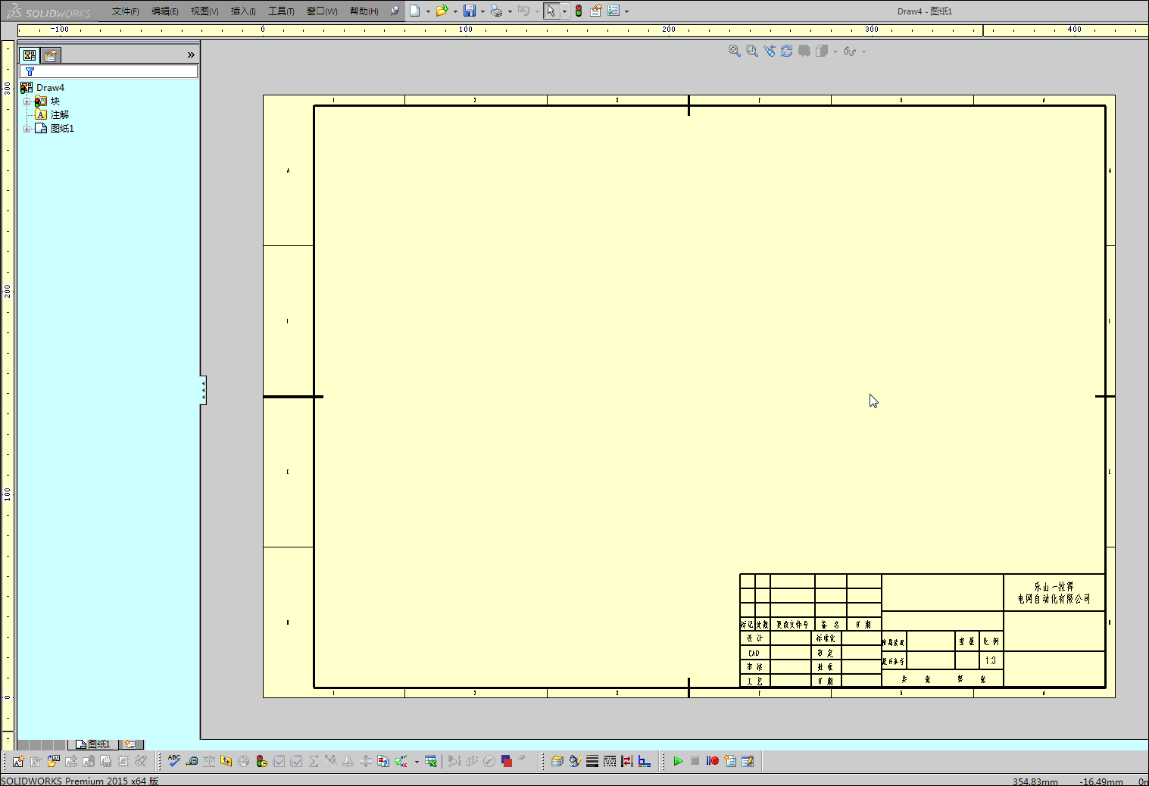Open the 工具(T) Tools menu
This screenshot has width=1149, height=786.
[281, 11]
